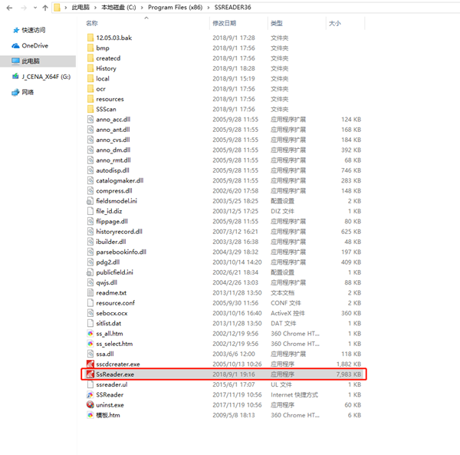Viewport: 460px width, 455px height.
Task: Select file name sitlist.dat
Action: coord(109,323)
